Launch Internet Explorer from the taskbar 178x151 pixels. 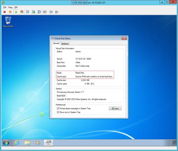click(x=17, y=143)
